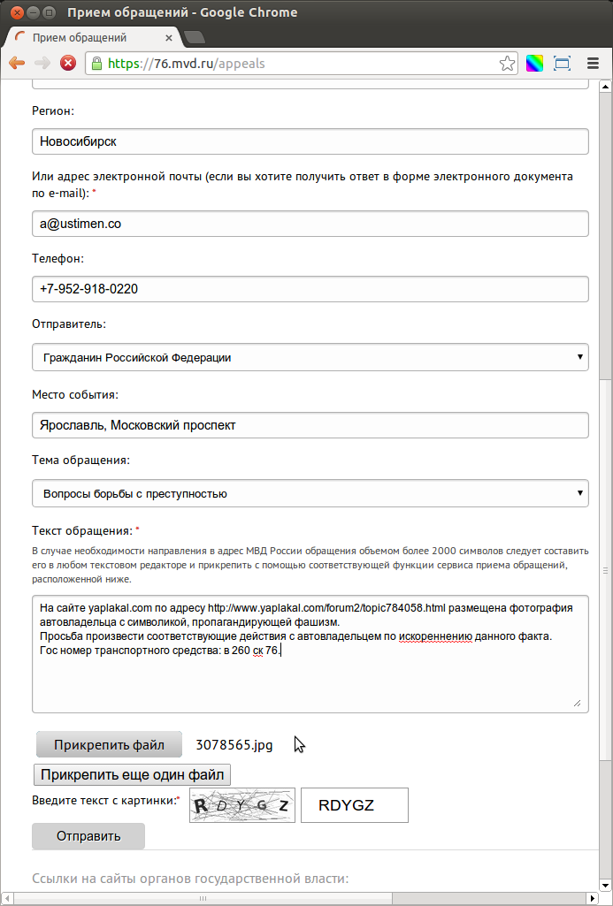Click the vertical scrollbar down arrow

pyautogui.click(x=606, y=885)
